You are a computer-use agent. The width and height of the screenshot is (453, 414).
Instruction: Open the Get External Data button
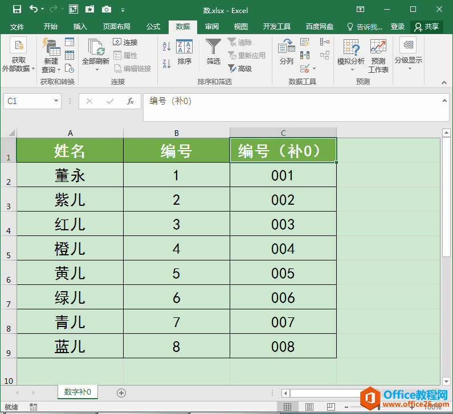pos(18,54)
